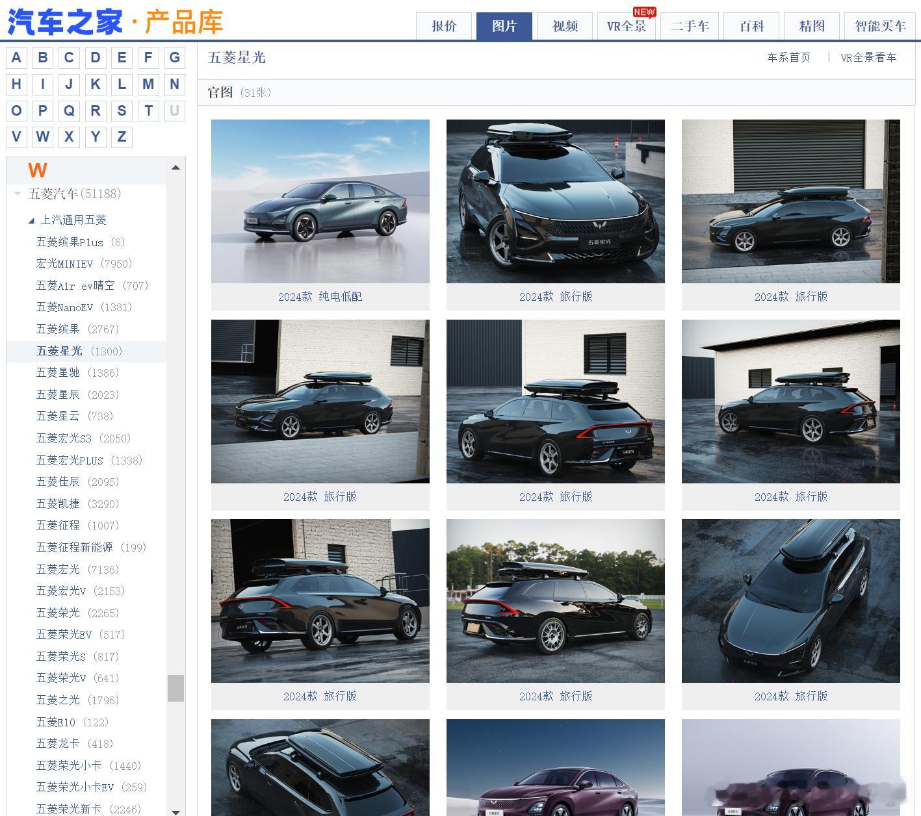This screenshot has width=921, height=816.
Task: Click the sidebar scroll-up arrow
Action: coord(175,168)
